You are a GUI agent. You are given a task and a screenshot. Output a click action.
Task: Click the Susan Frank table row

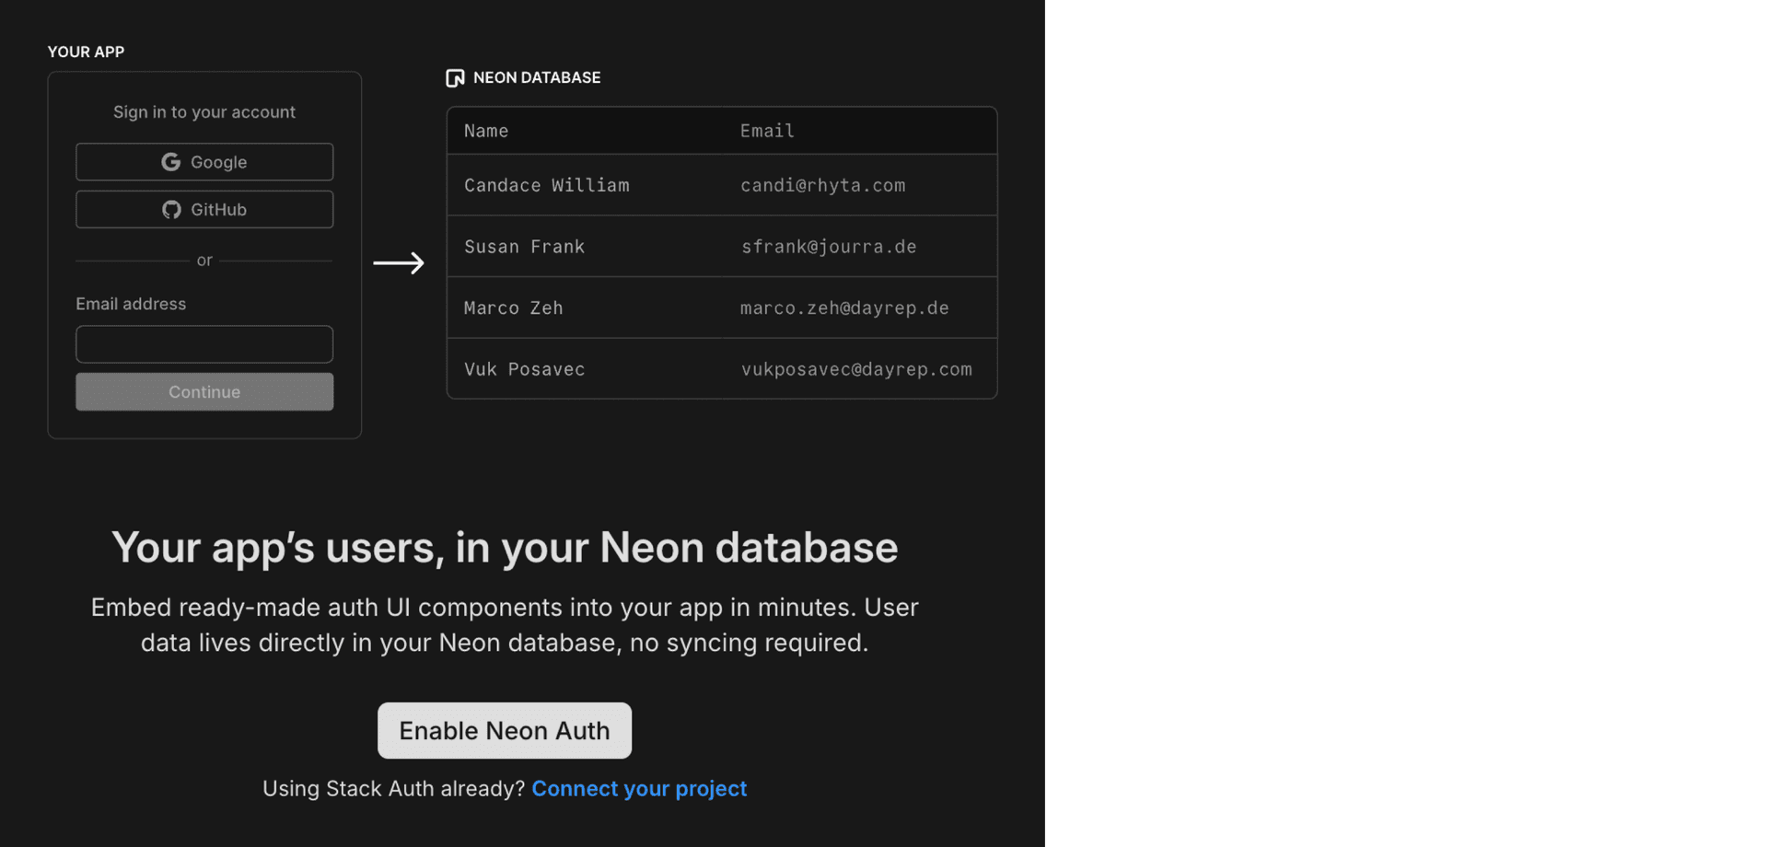coord(721,246)
